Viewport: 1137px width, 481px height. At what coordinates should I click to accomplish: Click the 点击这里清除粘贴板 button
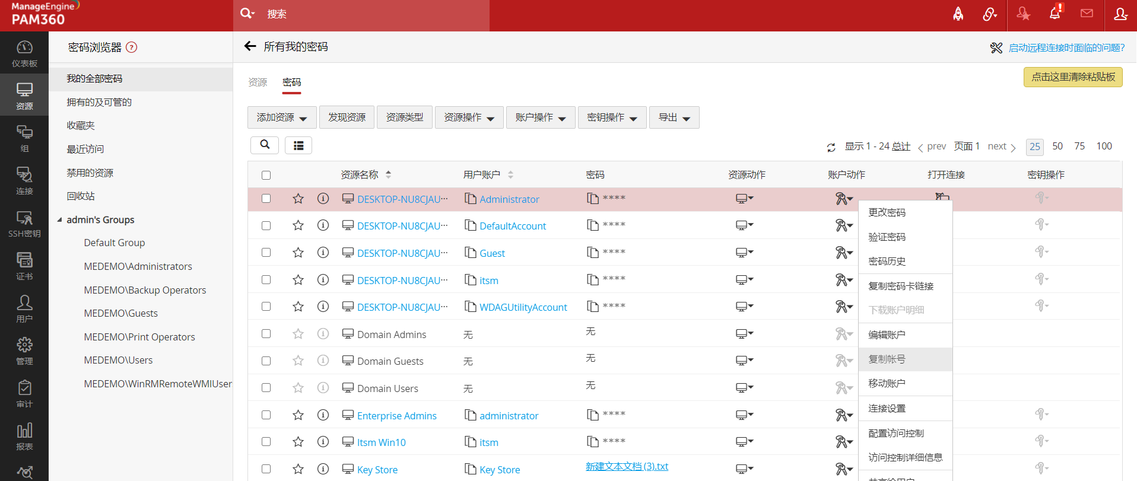point(1073,77)
